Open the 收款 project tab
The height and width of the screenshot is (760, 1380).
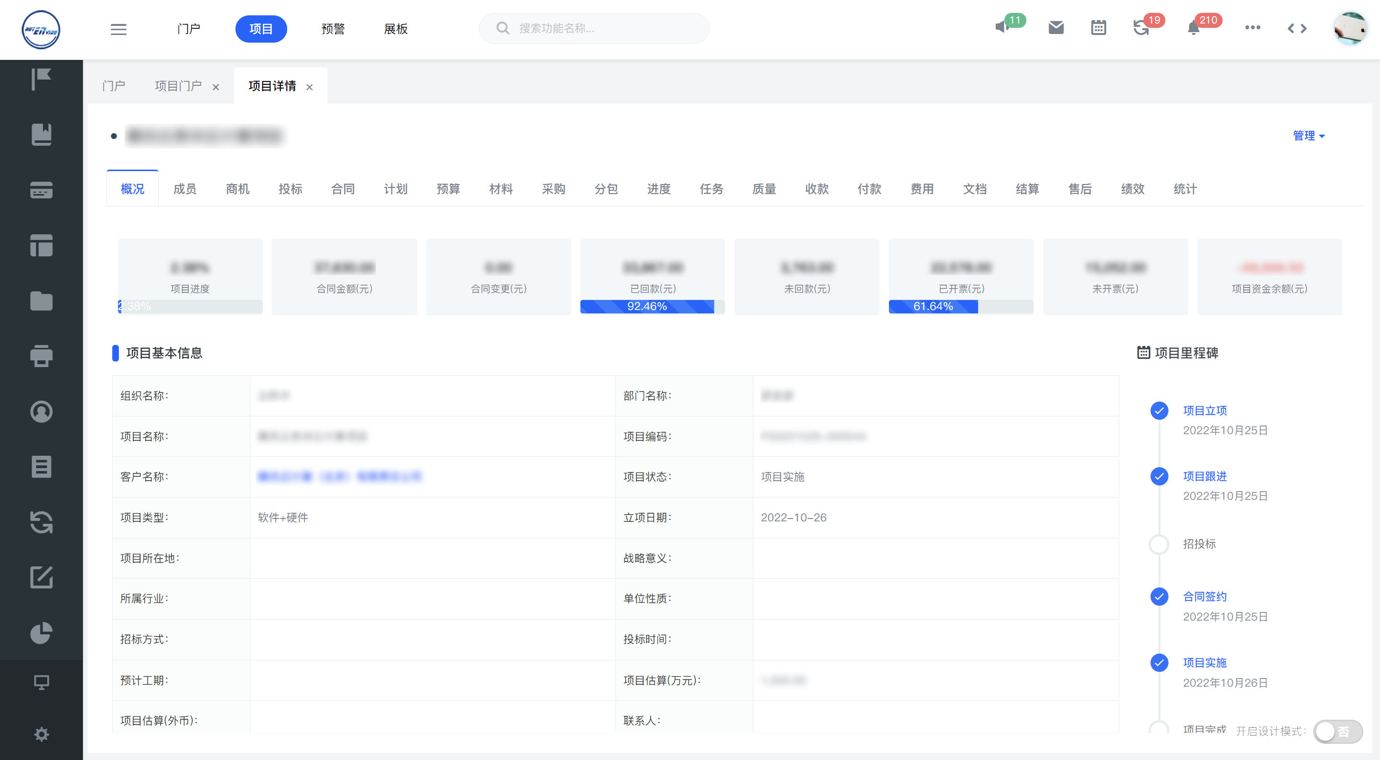pos(817,189)
